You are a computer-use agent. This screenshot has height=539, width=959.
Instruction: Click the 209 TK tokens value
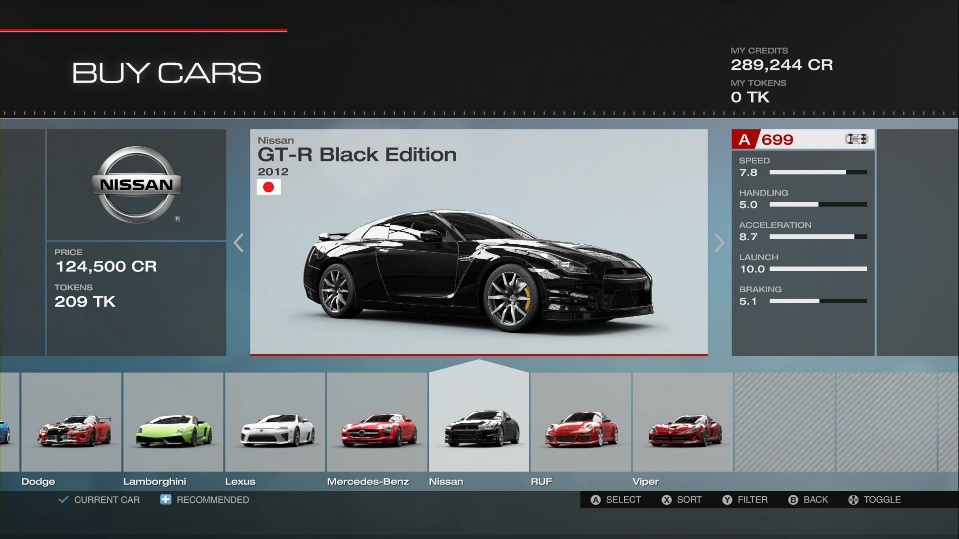pos(85,302)
